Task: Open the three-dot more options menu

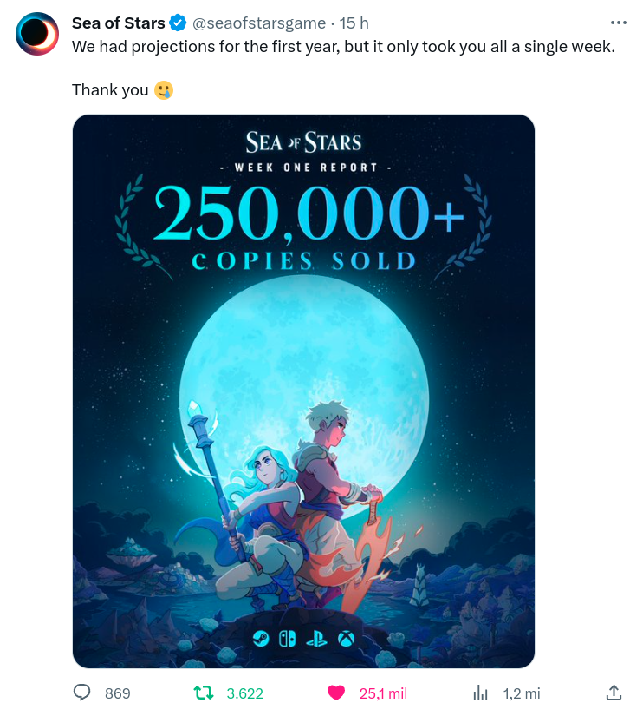Action: pos(618,23)
